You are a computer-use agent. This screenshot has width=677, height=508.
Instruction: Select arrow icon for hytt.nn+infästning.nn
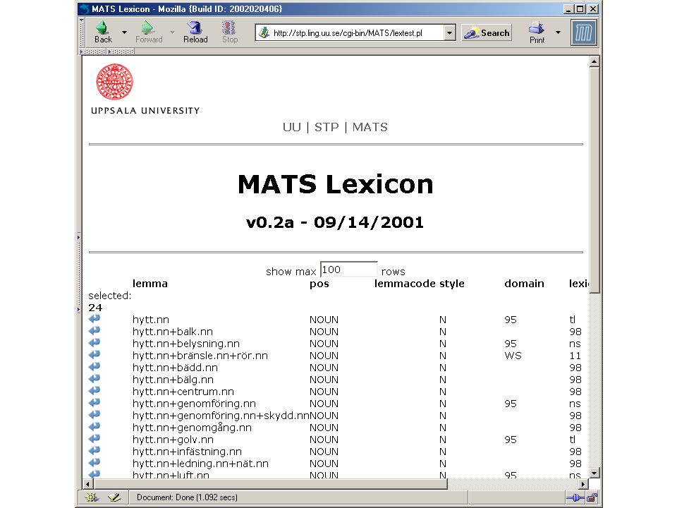click(x=94, y=451)
